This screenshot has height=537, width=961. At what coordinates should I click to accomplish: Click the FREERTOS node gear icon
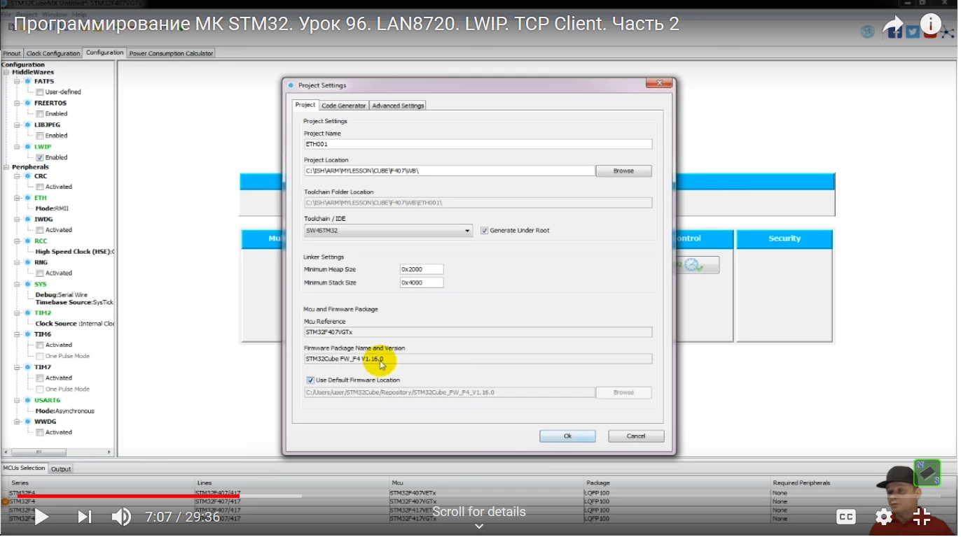click(28, 103)
